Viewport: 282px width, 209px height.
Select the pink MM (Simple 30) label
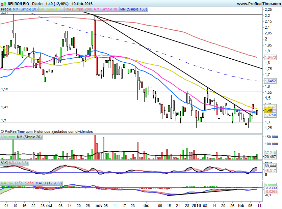pos(106,9)
